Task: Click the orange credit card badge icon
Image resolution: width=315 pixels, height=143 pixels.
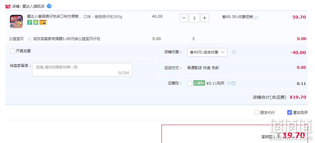Action: [x=43, y=23]
